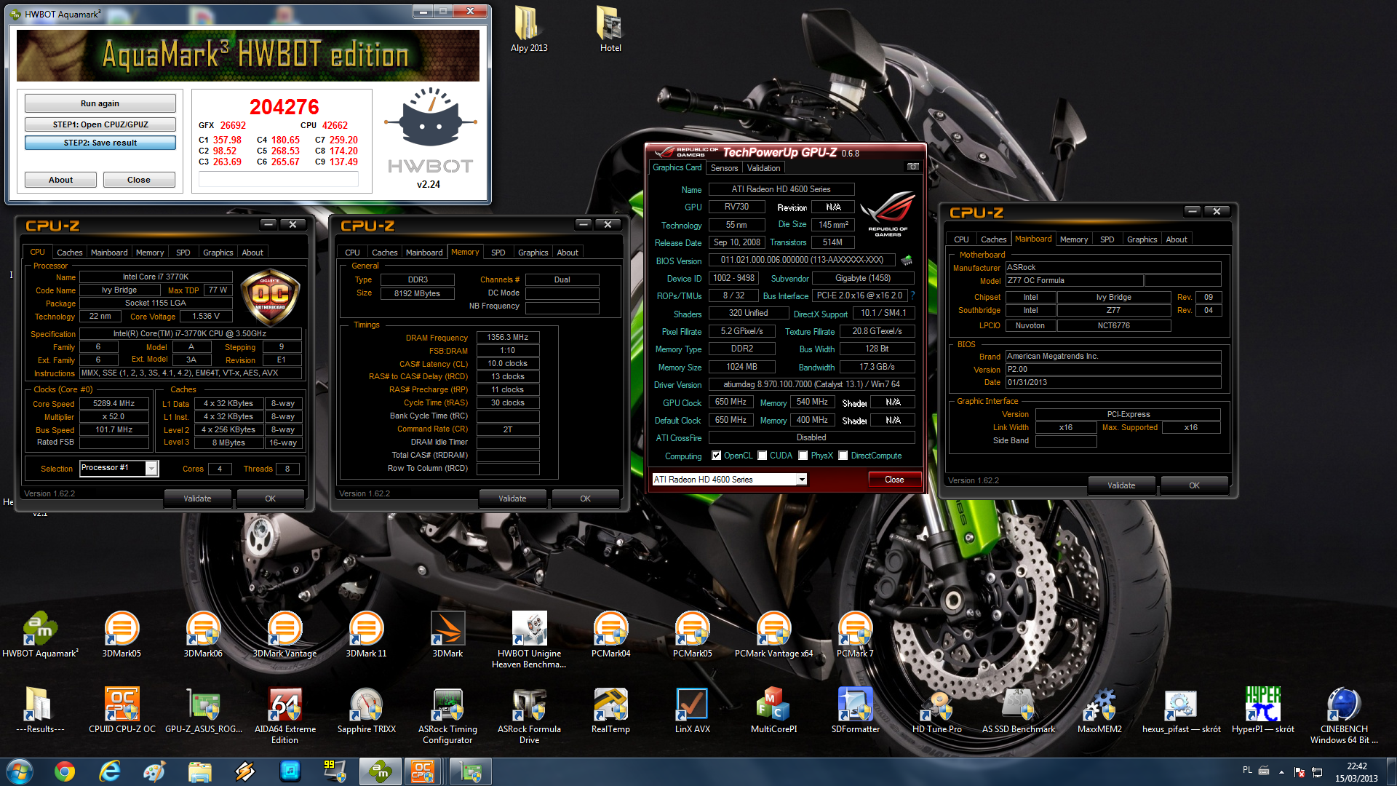Click the PL language indicator in tray
Screen dimensions: 1397x786
[1247, 770]
